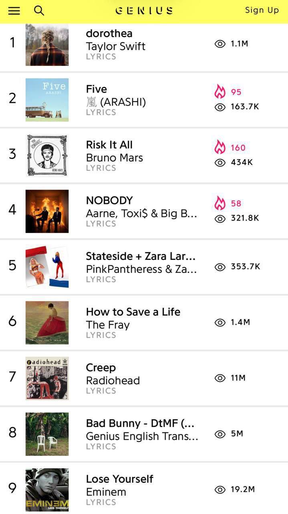Click the eye views icon for dorothea

220,44
